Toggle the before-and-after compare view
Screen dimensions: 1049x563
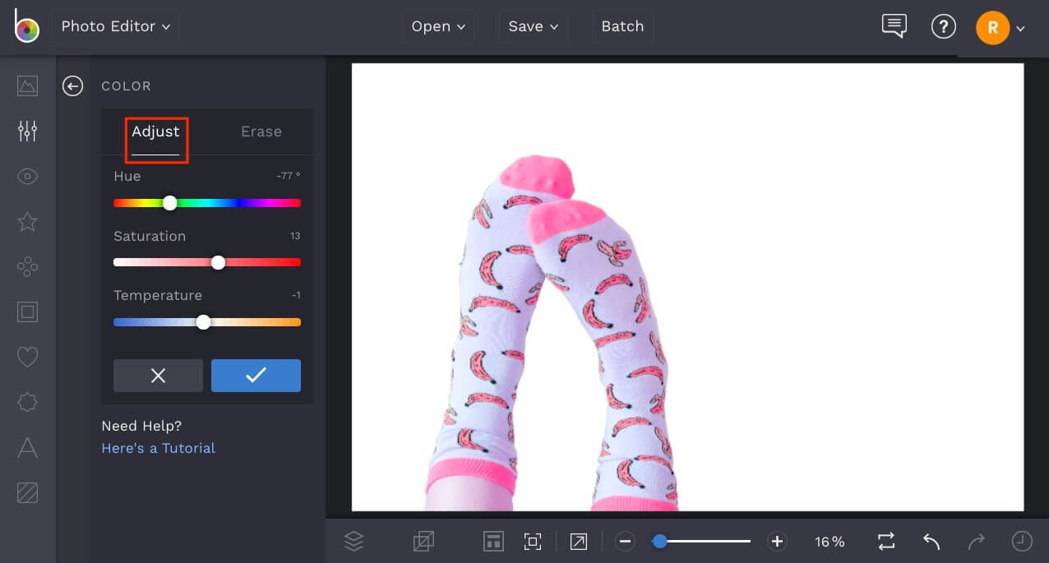pos(885,541)
